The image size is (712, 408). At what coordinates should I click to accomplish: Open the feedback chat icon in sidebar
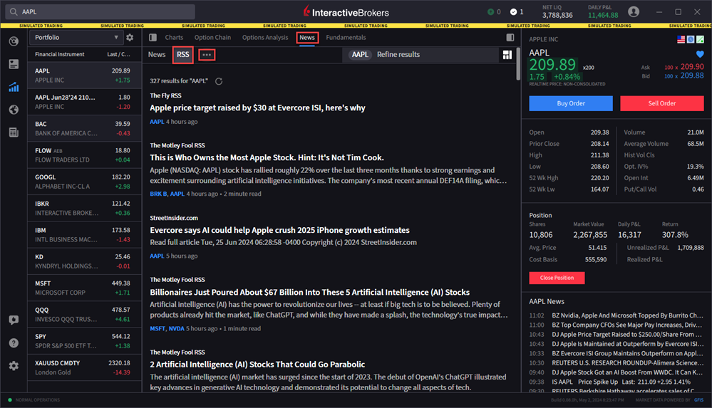[14, 320]
